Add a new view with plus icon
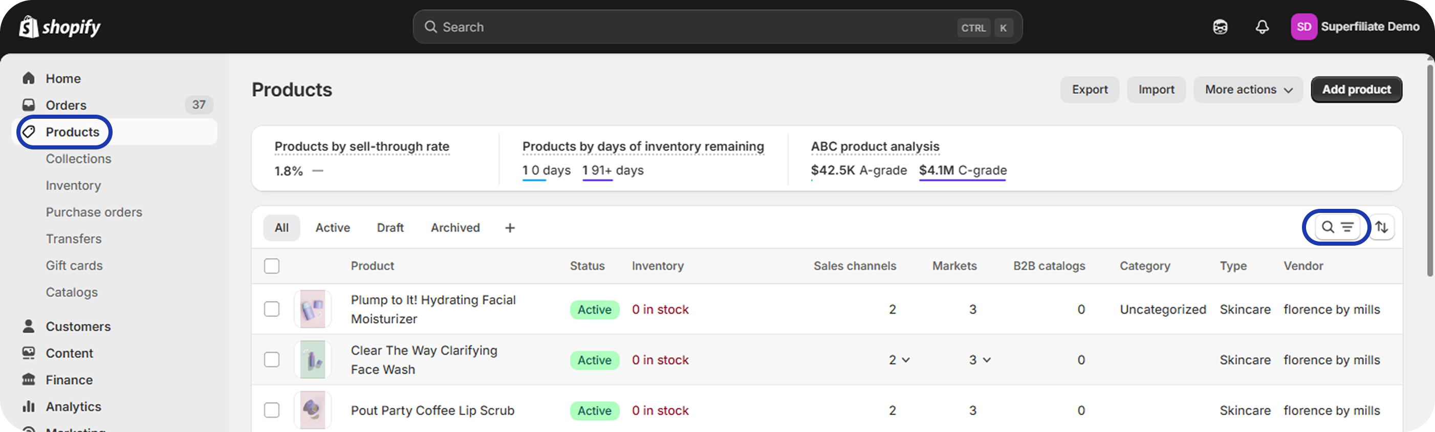Screen dimensions: 1435x432 (510, 227)
